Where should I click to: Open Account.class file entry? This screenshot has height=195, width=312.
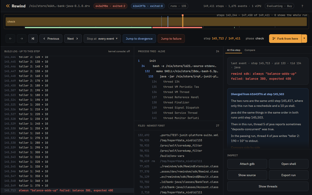click(179, 187)
